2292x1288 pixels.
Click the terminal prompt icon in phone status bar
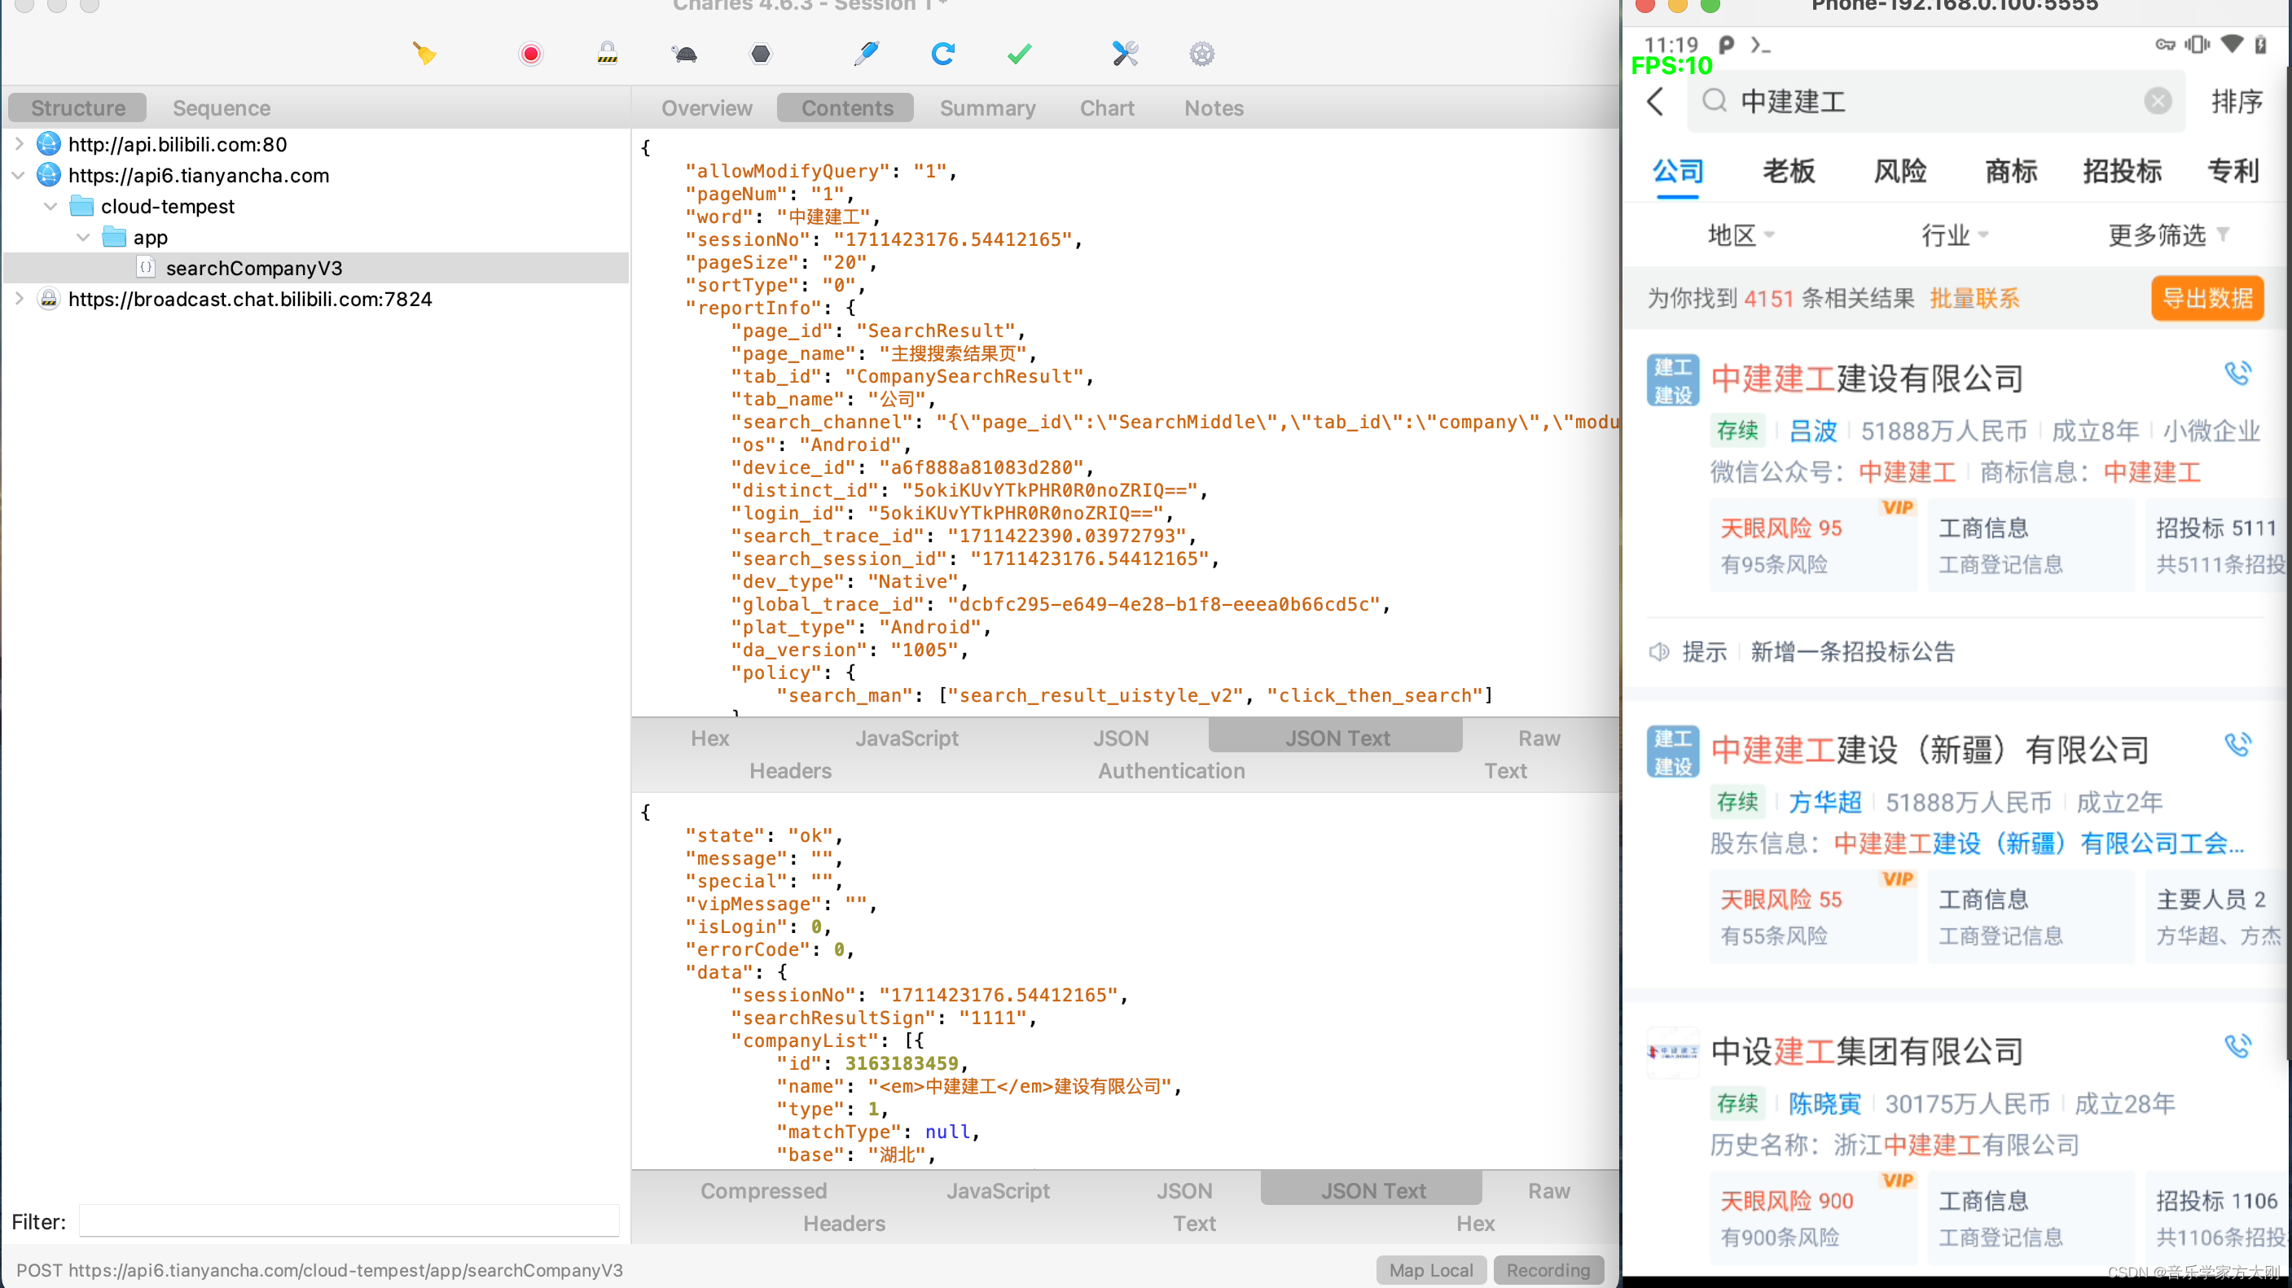1760,45
